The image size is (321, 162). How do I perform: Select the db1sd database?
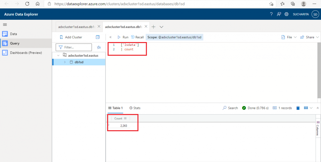tap(79, 62)
